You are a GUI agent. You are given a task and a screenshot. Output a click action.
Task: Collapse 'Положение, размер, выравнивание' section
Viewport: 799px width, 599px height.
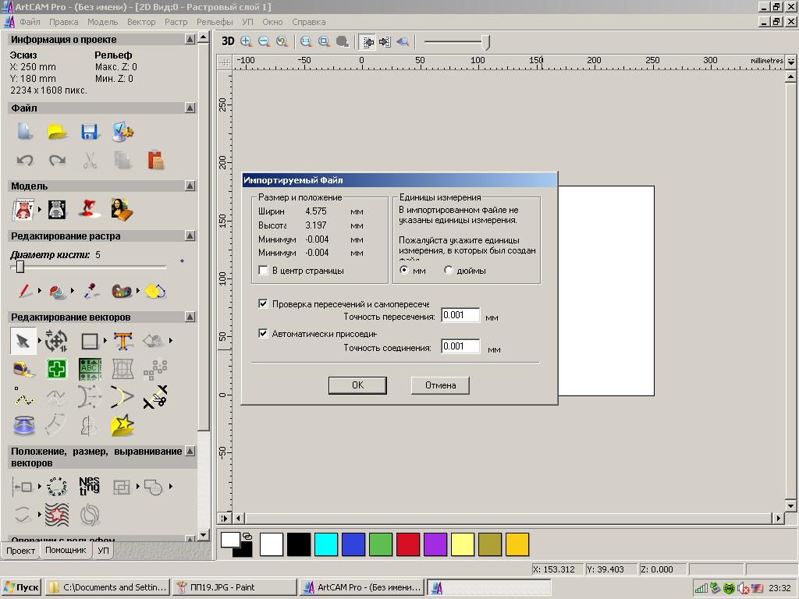190,452
